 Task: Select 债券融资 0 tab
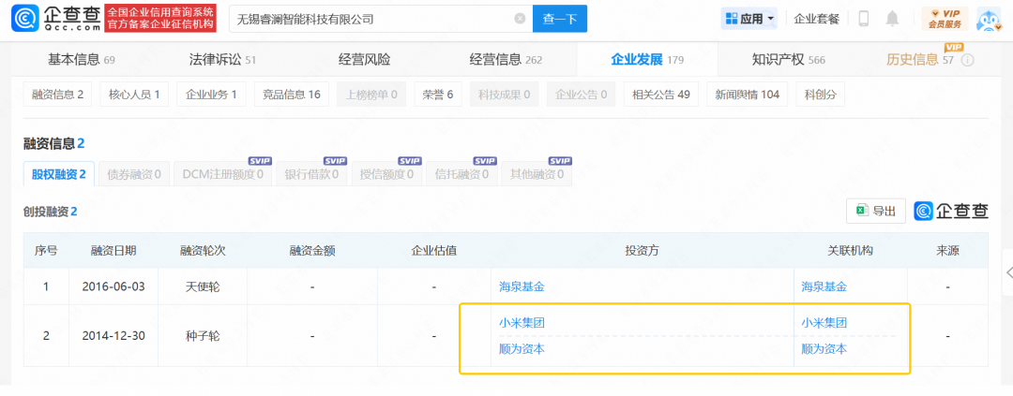coord(134,174)
